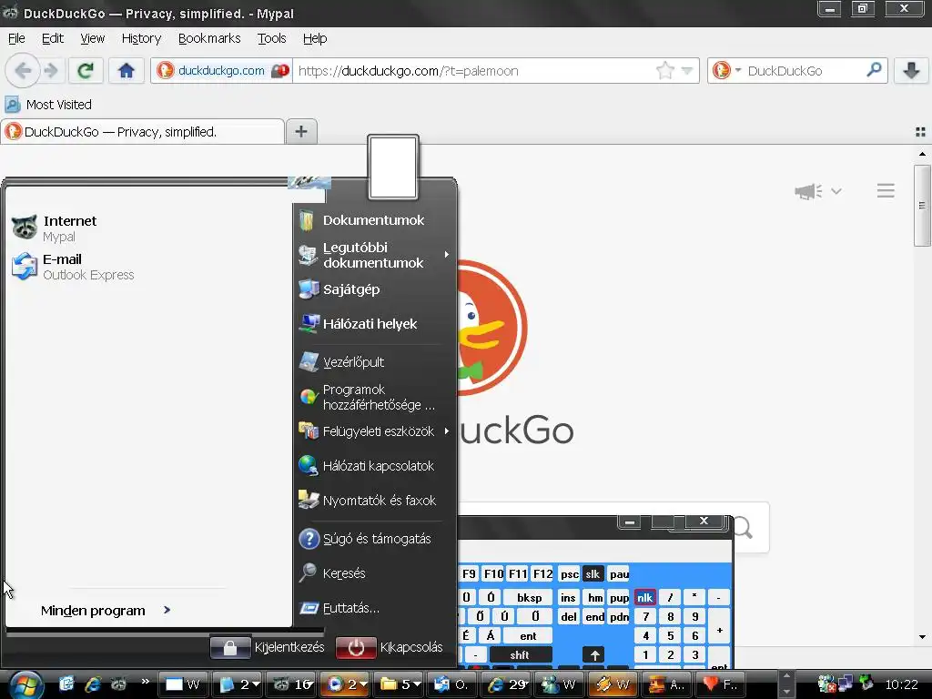The image size is (932, 699).
Task: Open the Internet Explorer taskbar group showing 29
Action: 507,684
